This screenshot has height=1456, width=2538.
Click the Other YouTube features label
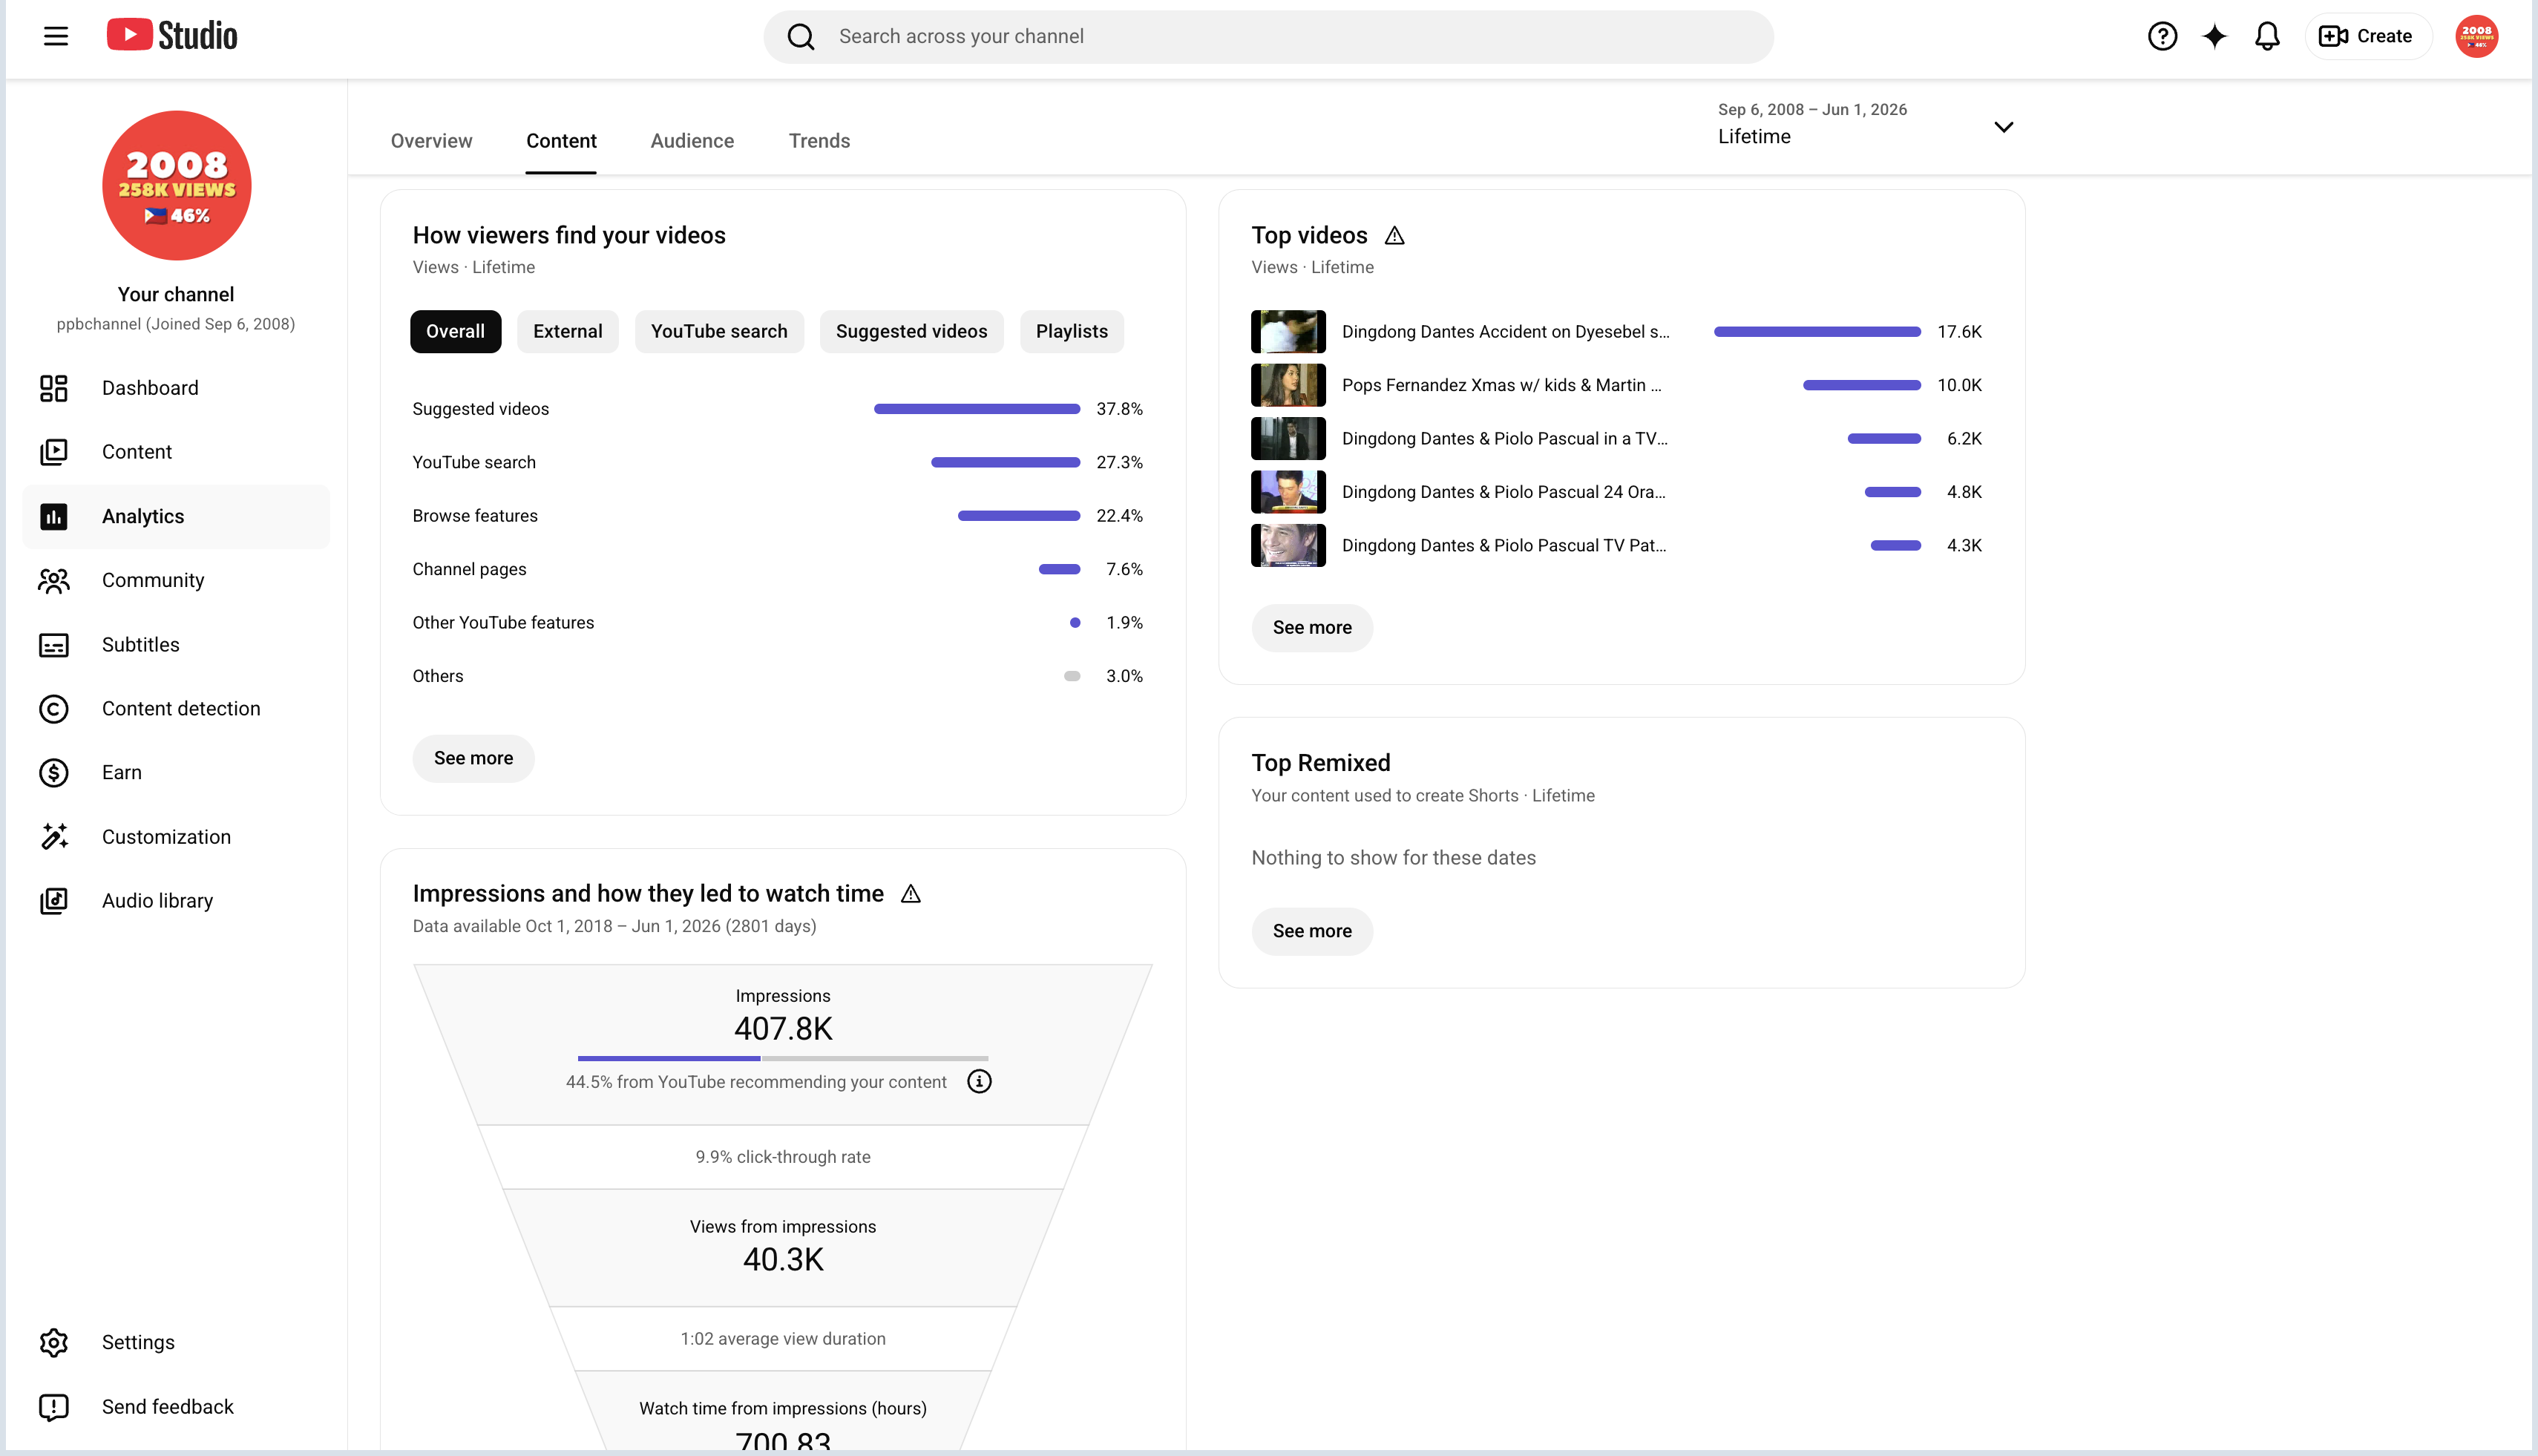click(503, 623)
